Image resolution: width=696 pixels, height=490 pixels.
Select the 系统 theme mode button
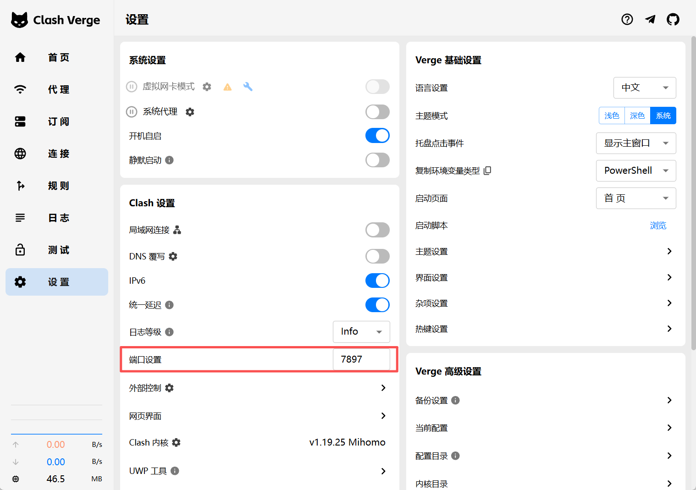tap(663, 116)
